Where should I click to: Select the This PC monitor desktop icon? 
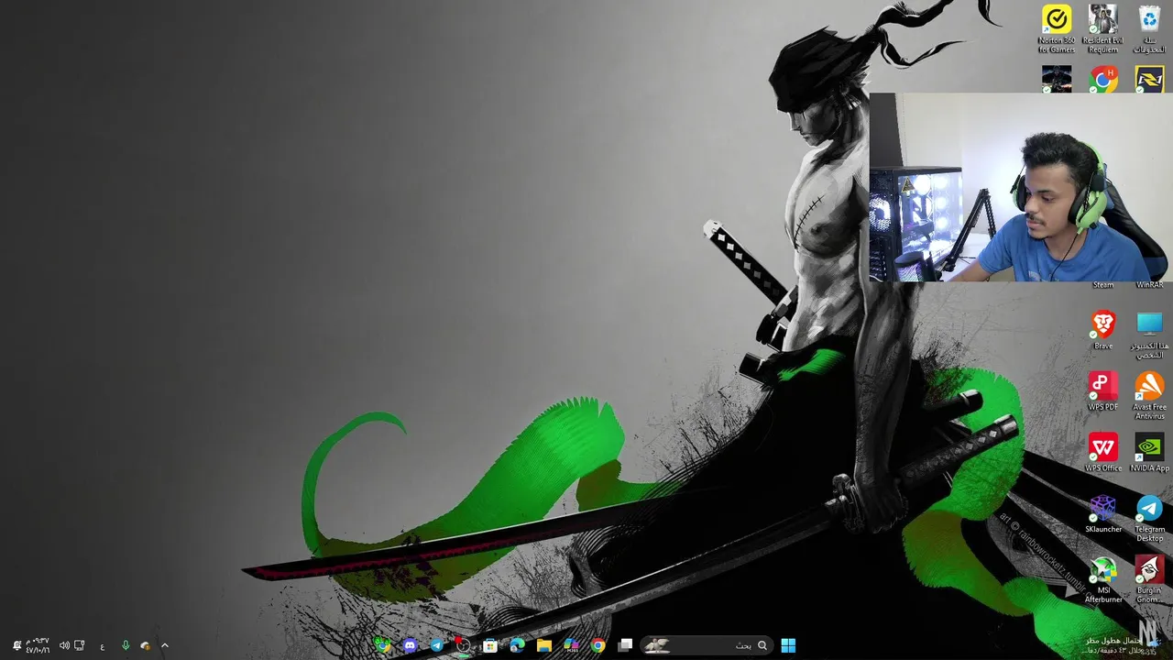[1149, 335]
